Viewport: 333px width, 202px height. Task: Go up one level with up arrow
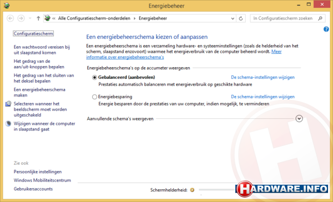[38, 18]
